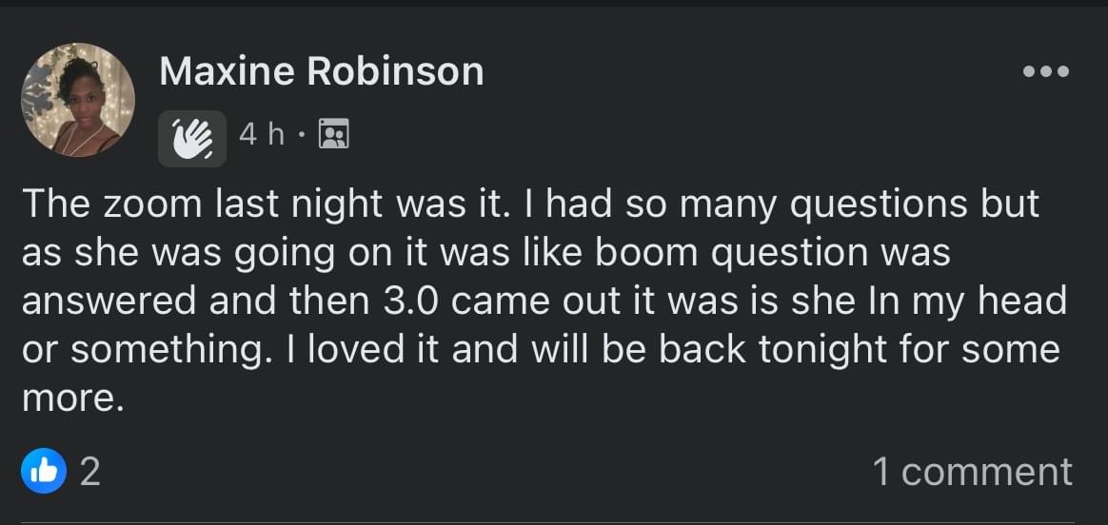Click the blue thumbs-up reaction icon

(44, 472)
